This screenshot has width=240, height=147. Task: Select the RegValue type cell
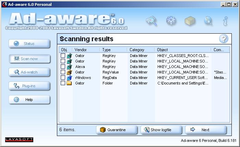coord(110,72)
